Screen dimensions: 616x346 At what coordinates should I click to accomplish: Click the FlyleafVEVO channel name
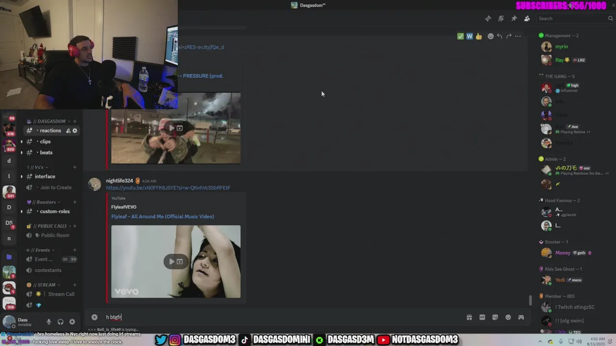pyautogui.click(x=124, y=207)
